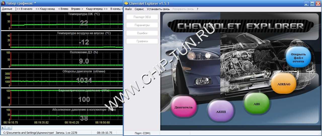Open the Файл menu
Image resolution: width=322 pixels, height=136 pixels.
[128, 9]
